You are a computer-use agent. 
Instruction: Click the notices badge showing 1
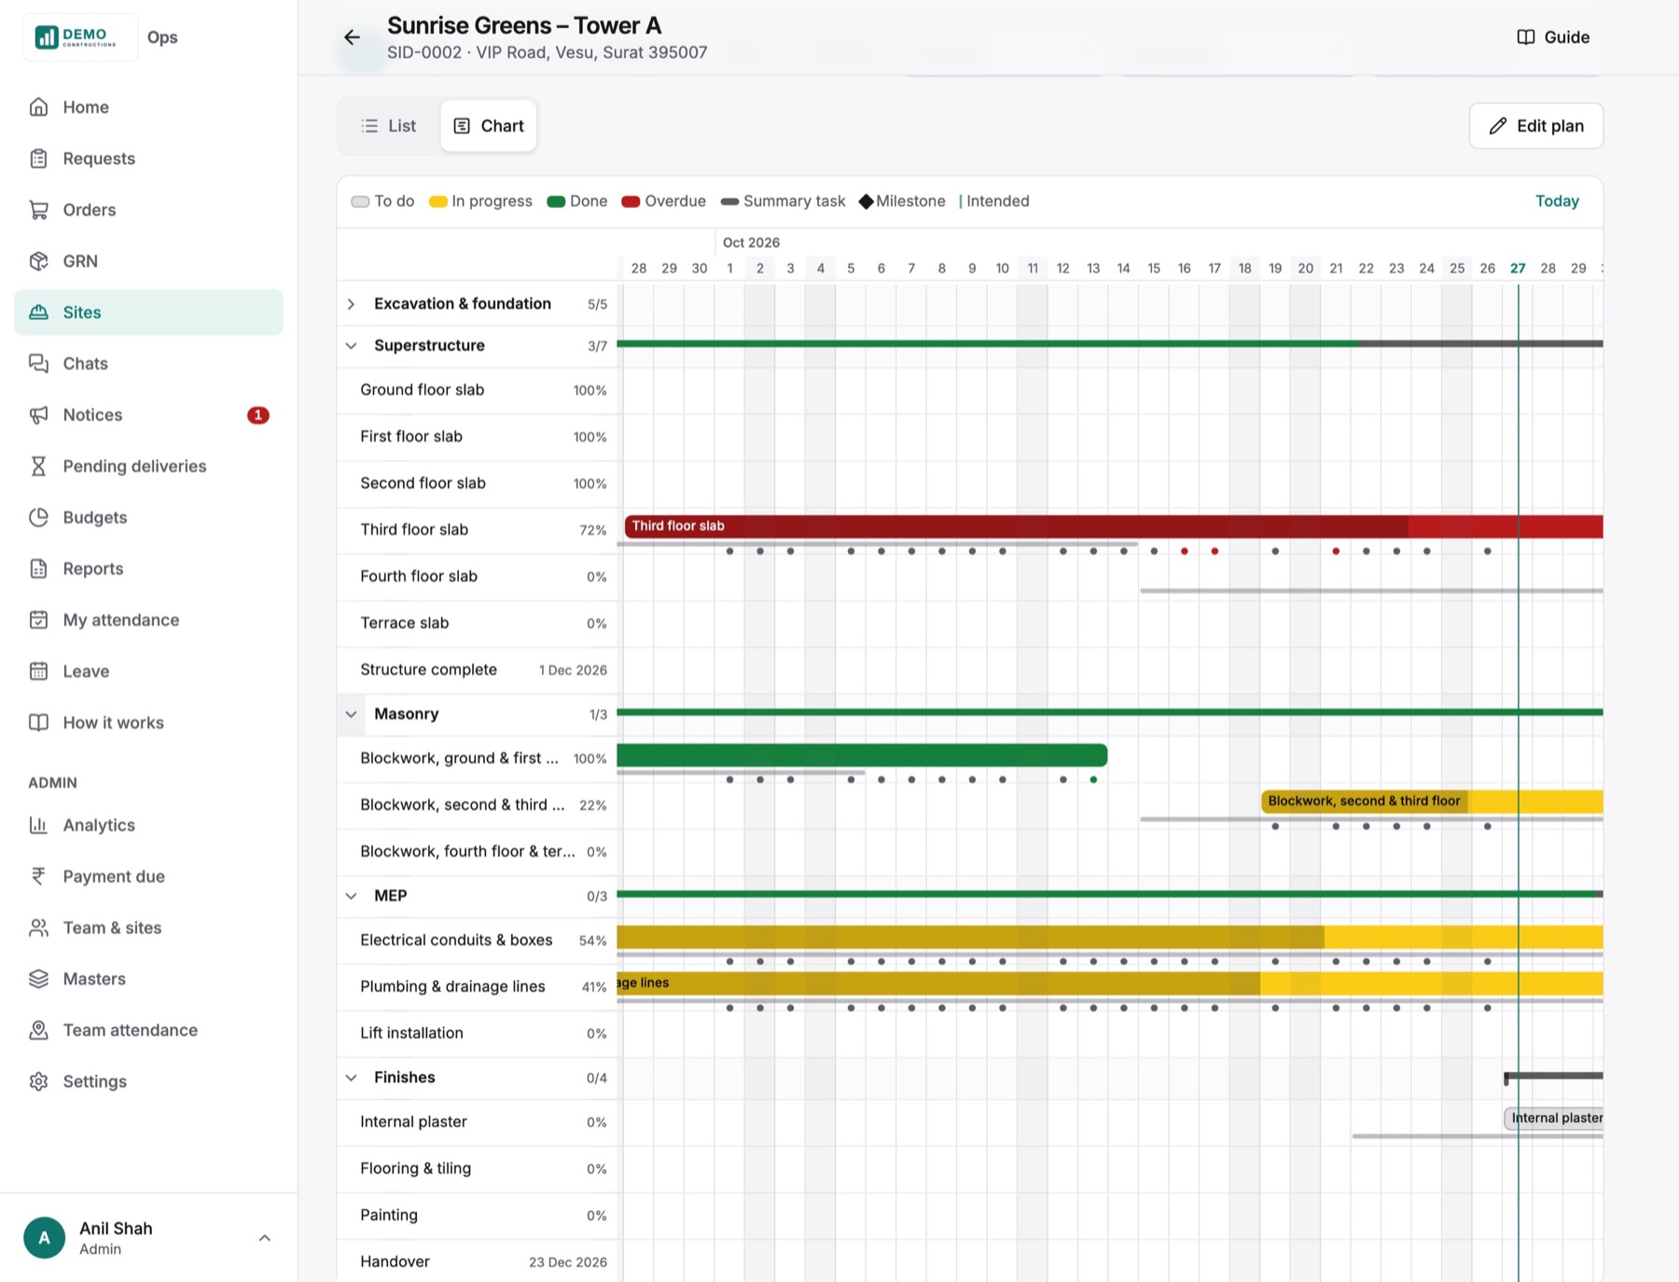click(x=258, y=415)
